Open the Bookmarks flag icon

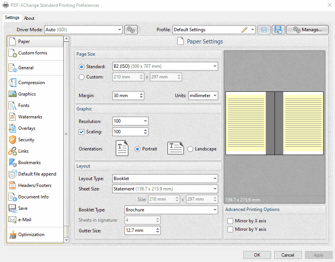(12, 163)
